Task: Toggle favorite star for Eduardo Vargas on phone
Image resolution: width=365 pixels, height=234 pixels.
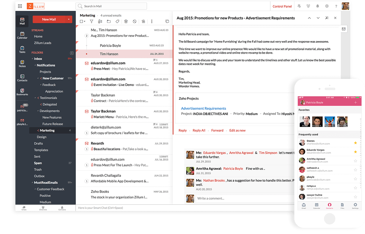Action: pos(355,152)
